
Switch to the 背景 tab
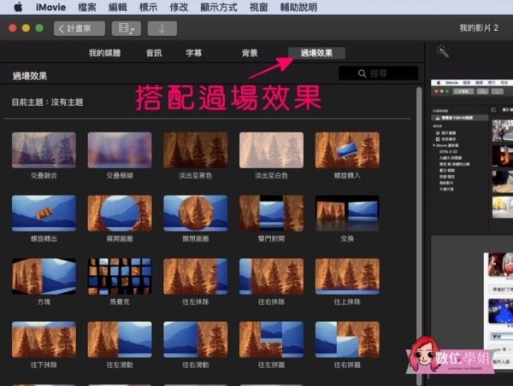tap(249, 53)
